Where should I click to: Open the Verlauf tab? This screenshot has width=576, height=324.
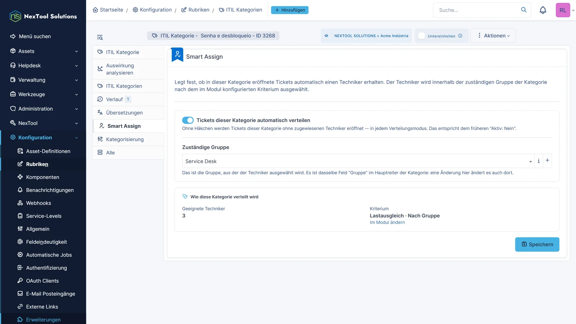tap(128, 99)
